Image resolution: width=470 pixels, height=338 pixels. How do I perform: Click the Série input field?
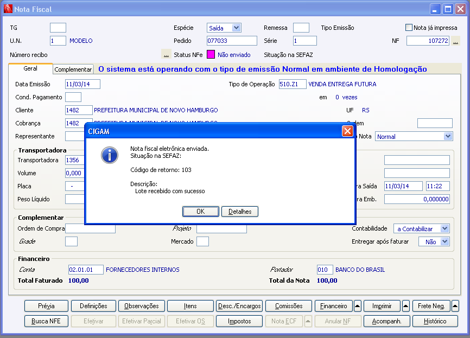point(305,41)
